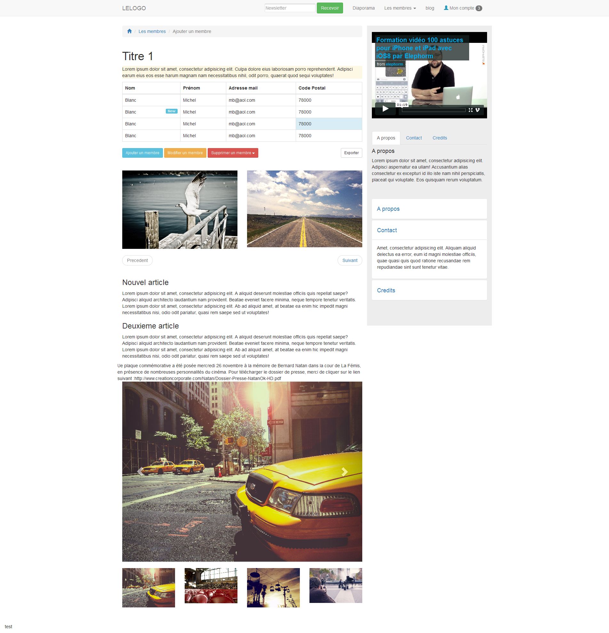The height and width of the screenshot is (633, 609).
Task: Play the Elephorm video
Action: coord(385,109)
